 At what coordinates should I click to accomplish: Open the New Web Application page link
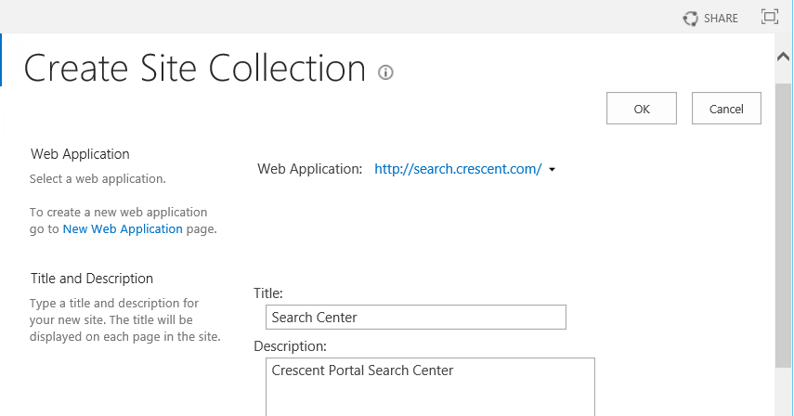[x=123, y=228]
